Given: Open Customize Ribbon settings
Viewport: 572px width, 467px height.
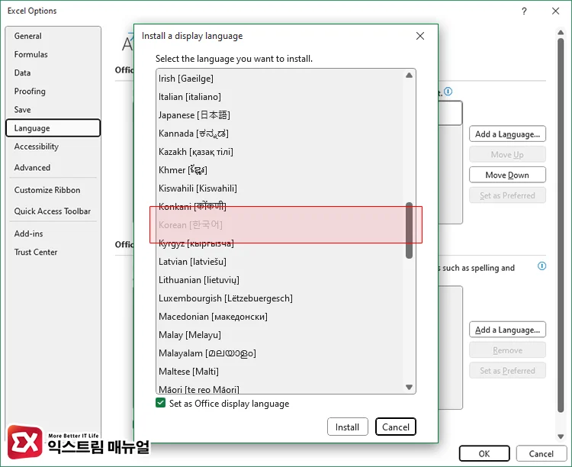Looking at the screenshot, I should click(x=47, y=190).
